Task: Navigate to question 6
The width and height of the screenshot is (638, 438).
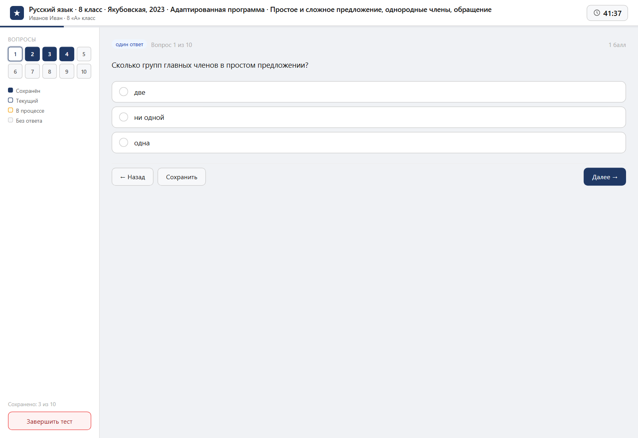Action: click(15, 71)
